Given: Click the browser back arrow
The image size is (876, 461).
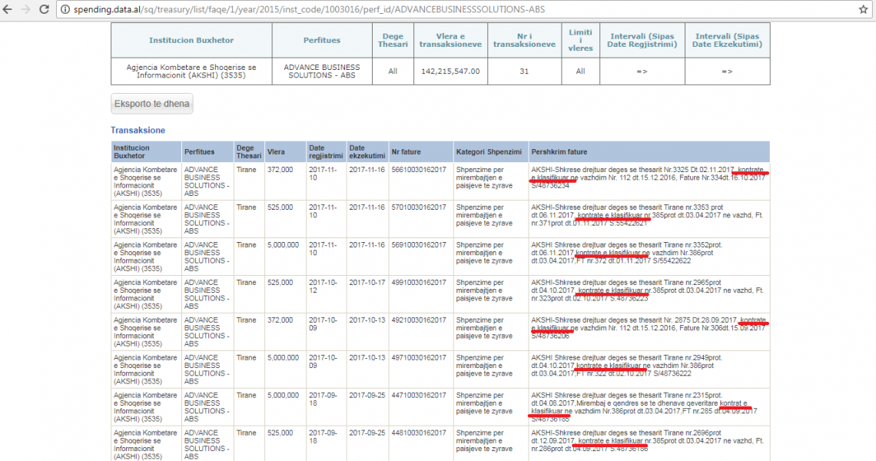Looking at the screenshot, I should pyautogui.click(x=11, y=9).
